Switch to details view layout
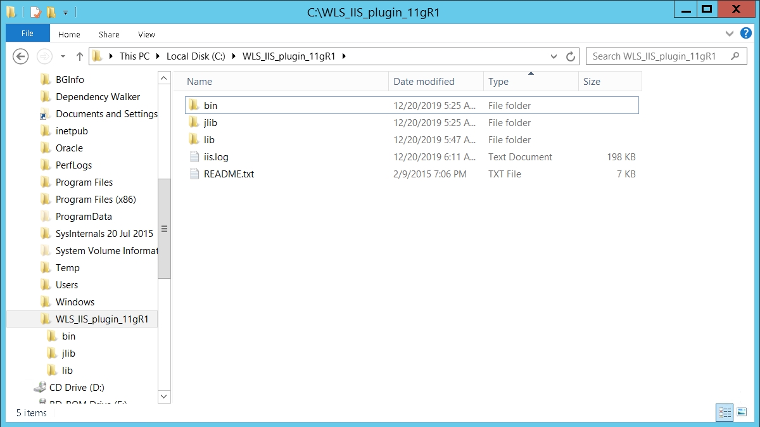The height and width of the screenshot is (427, 760). click(725, 412)
